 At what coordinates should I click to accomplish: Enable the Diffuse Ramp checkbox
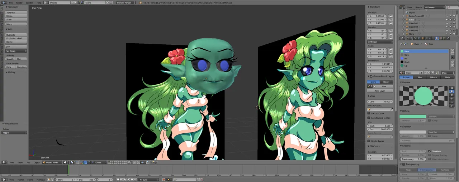430,120
